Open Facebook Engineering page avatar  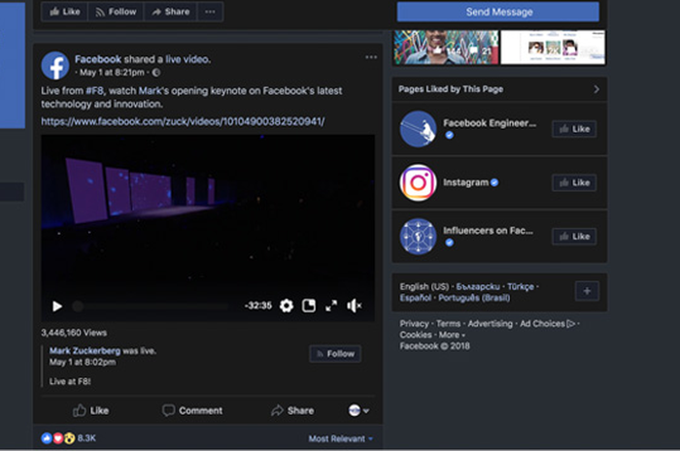pos(418,129)
